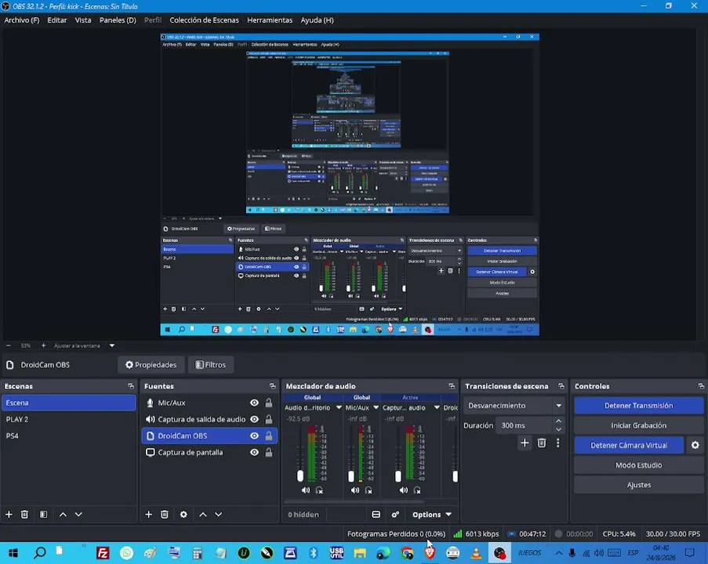Open scene filters icon in Escenas panel
Viewport: 708px width, 564px height.
tap(43, 515)
